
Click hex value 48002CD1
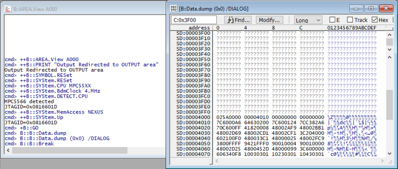(256, 133)
